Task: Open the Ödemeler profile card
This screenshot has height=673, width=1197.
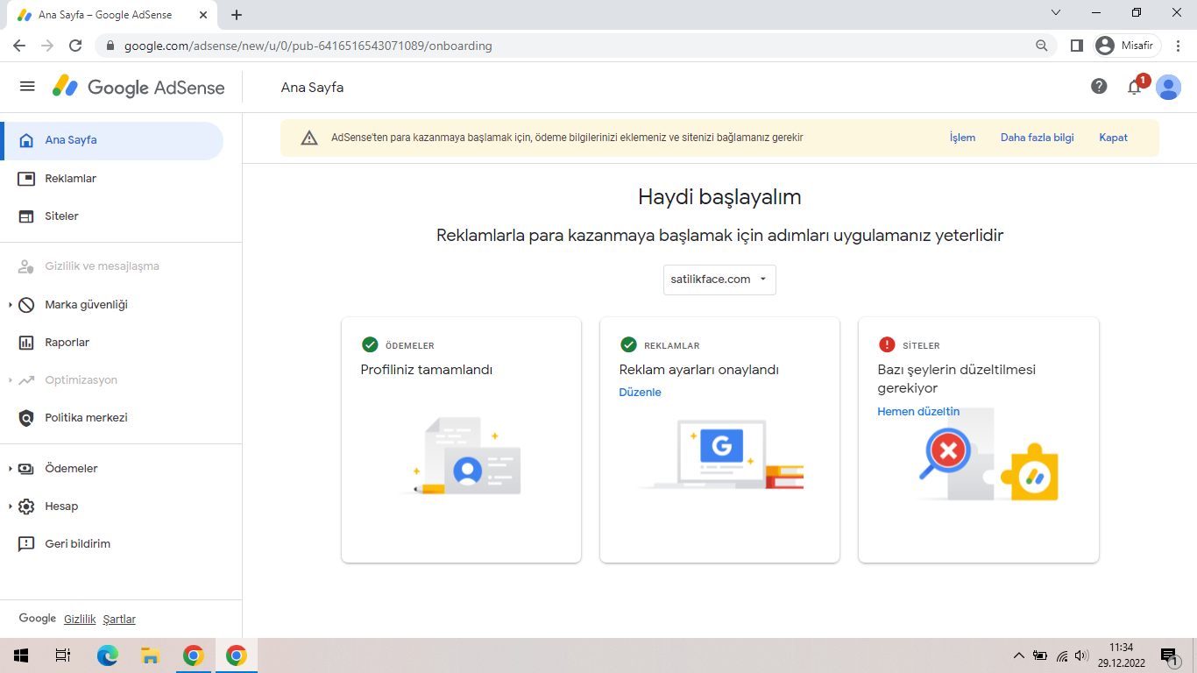Action: point(461,440)
